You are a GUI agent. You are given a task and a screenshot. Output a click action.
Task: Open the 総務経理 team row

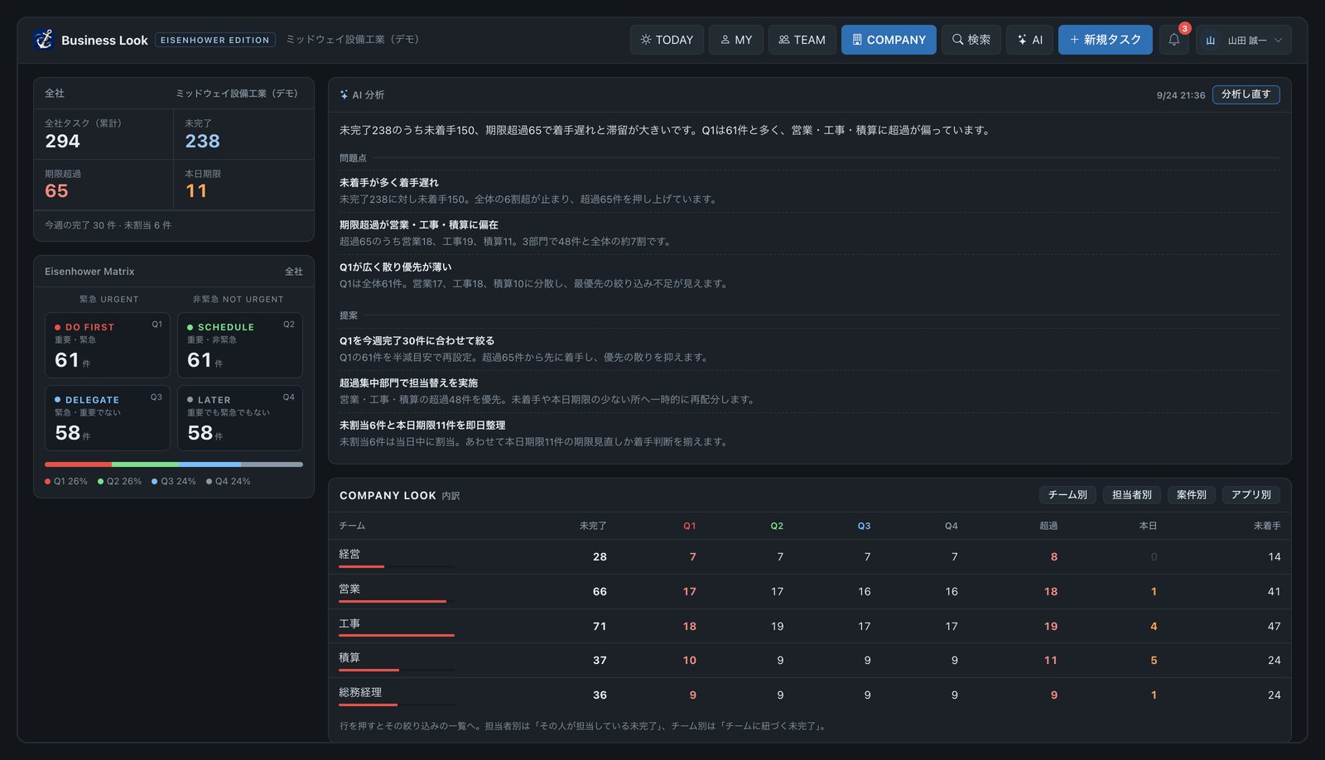click(x=809, y=695)
